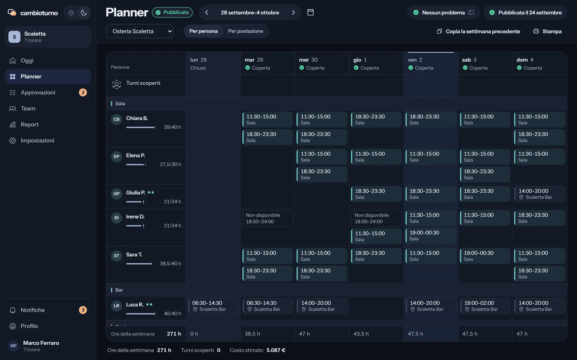Open the Nessun problema panel
577x360 pixels.
[x=443, y=13]
